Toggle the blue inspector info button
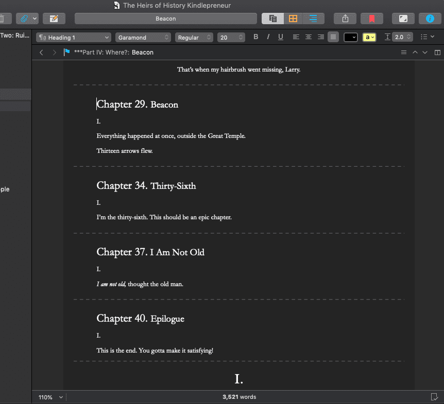Screen dimensions: 444x404 [430, 19]
